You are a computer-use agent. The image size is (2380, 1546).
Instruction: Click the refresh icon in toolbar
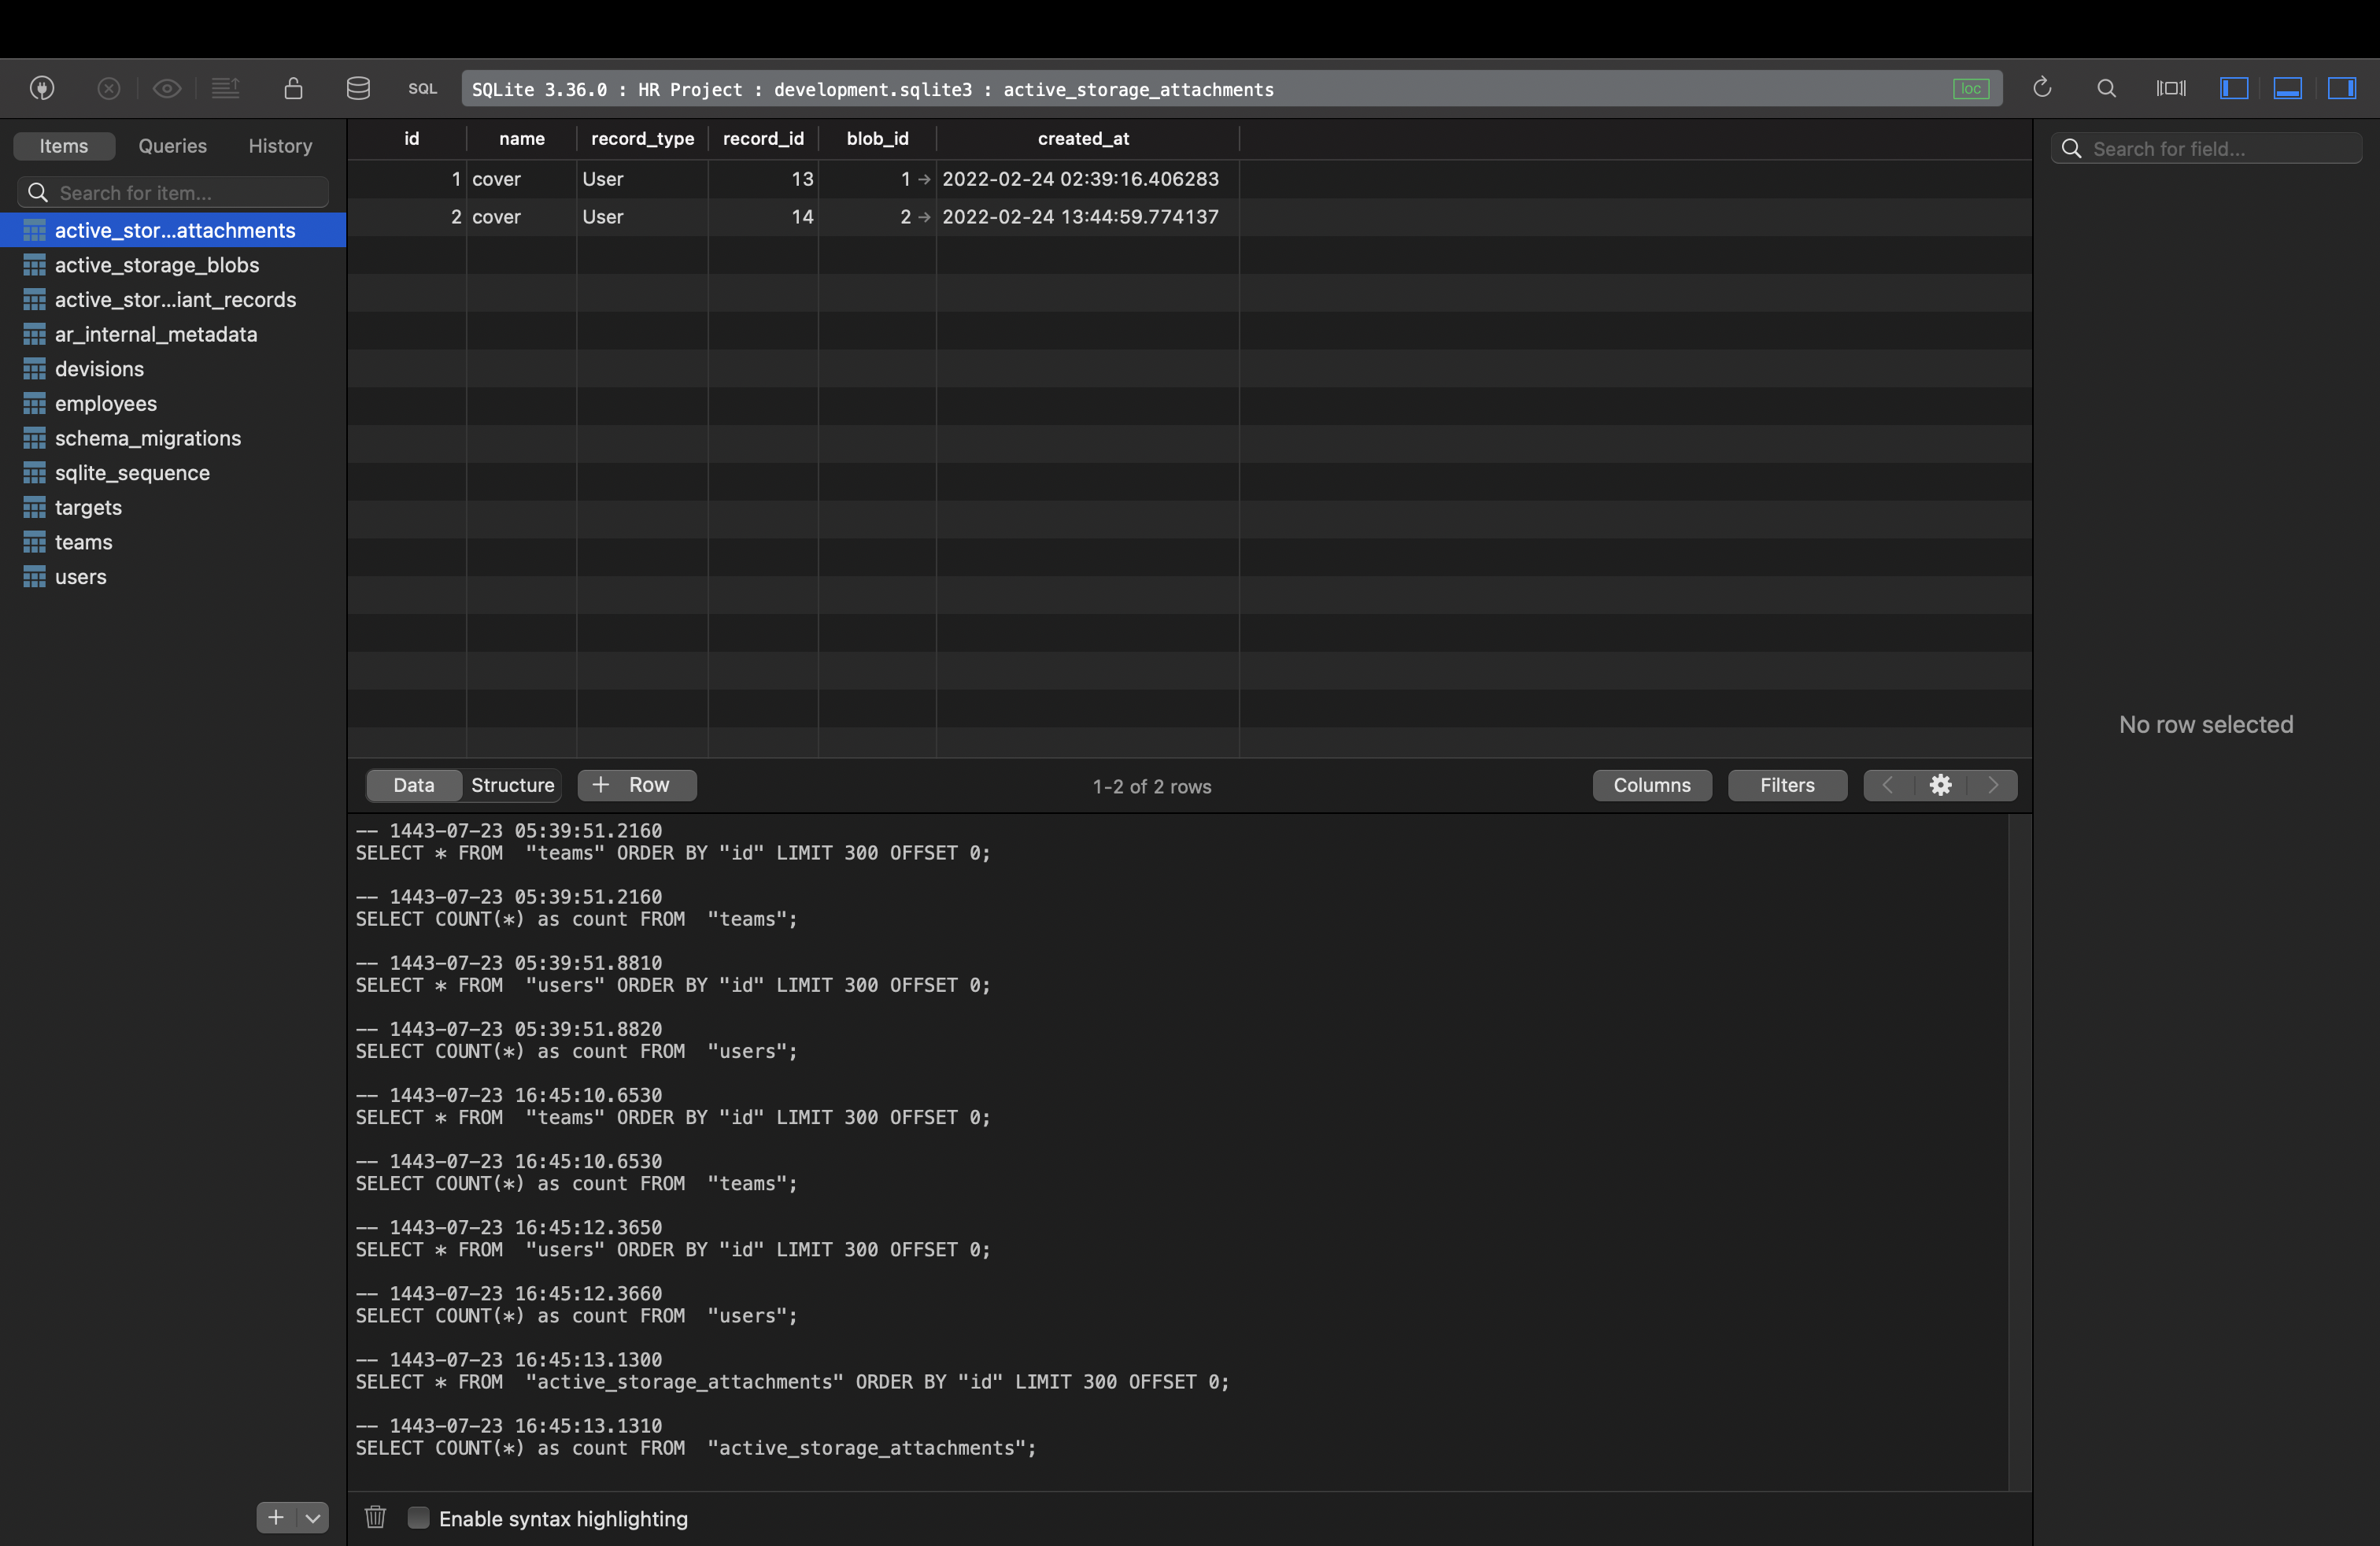pos(2042,88)
